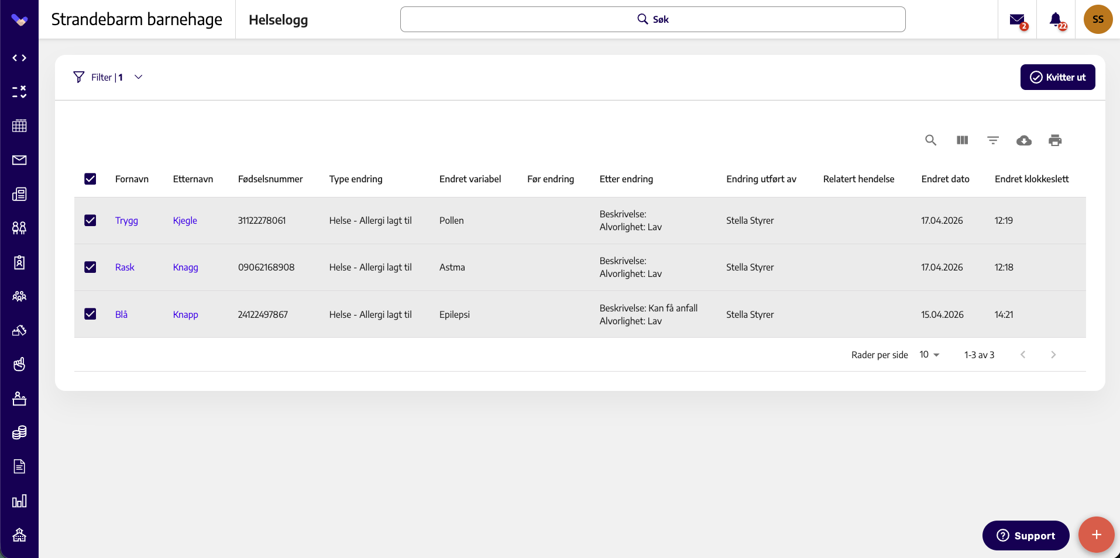Screen dimensions: 1120x558
Task: Expand sidebar with the arrows toggle
Action: [19, 58]
